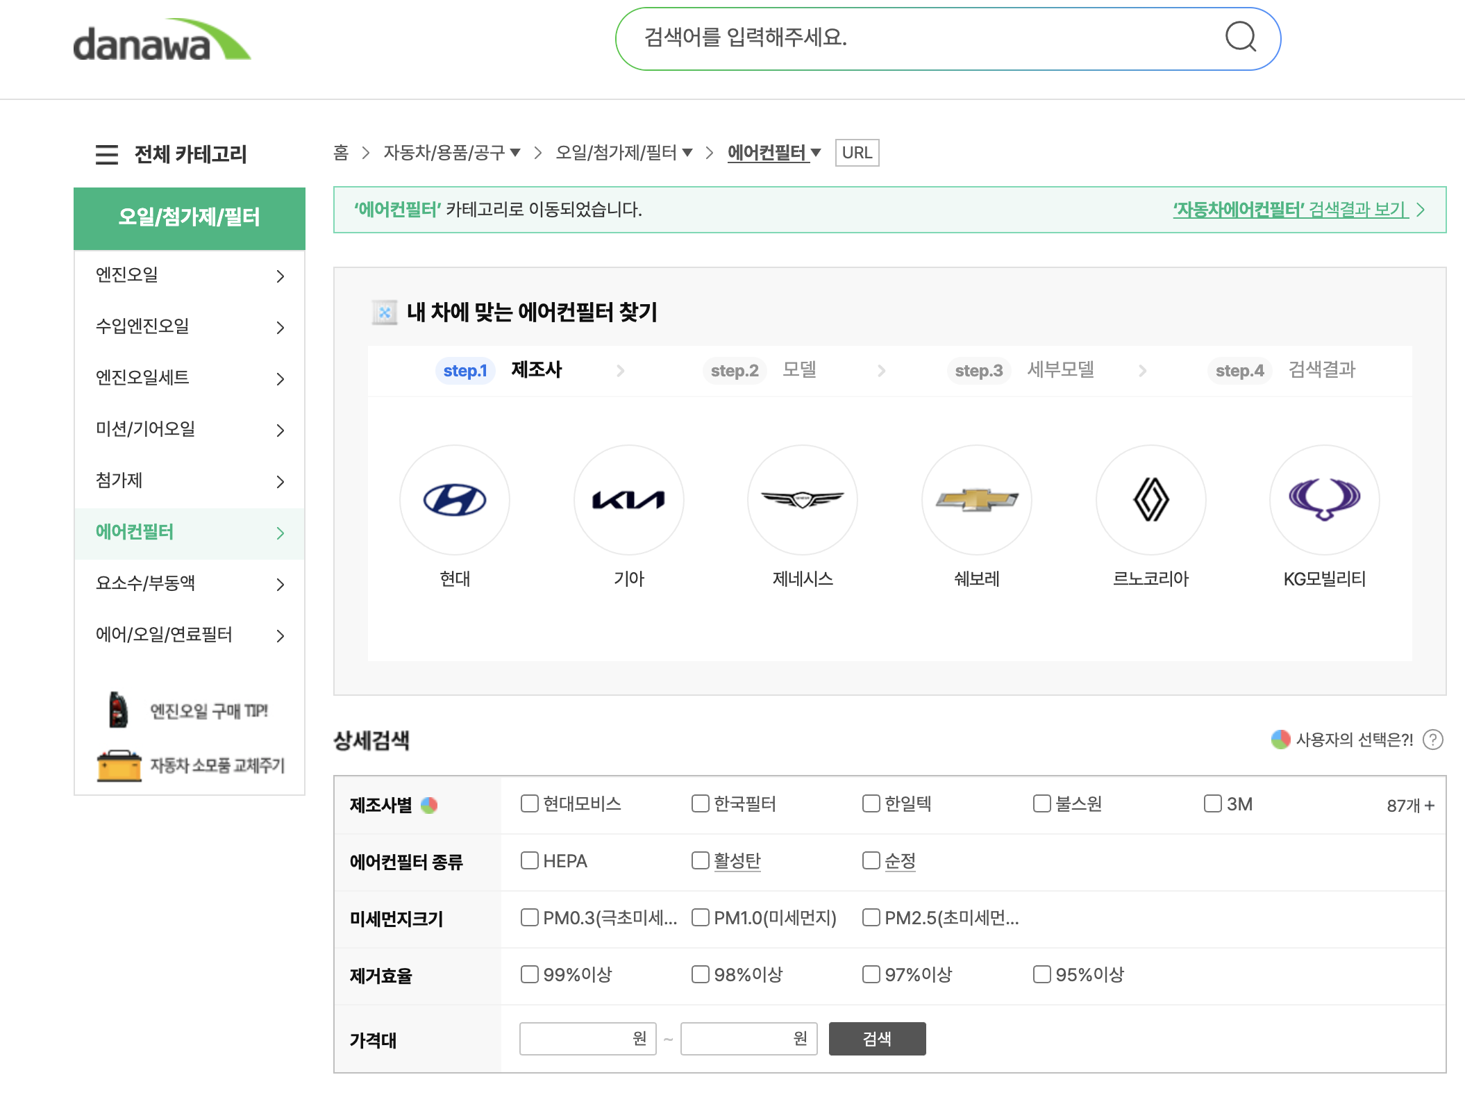Open the 엔진오일 sidebar category
The width and height of the screenshot is (1465, 1093).
(189, 276)
